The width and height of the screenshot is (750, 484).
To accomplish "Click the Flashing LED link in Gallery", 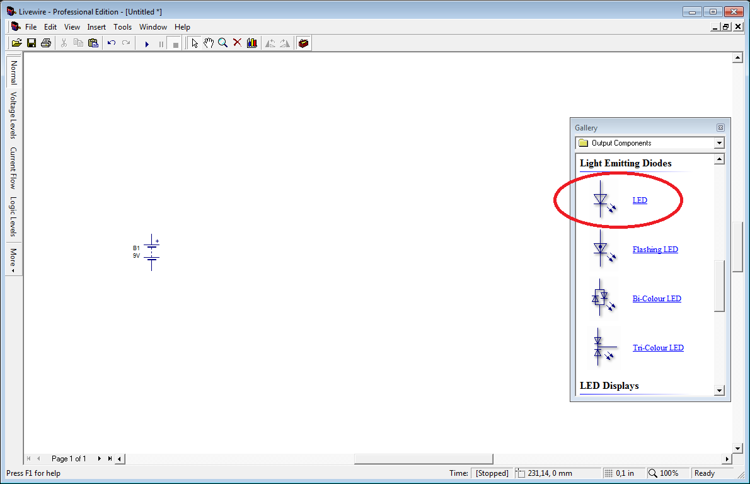I will click(x=655, y=250).
